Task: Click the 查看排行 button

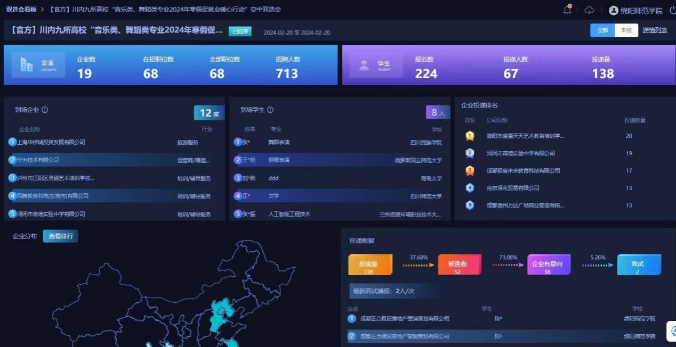Action: pos(60,236)
